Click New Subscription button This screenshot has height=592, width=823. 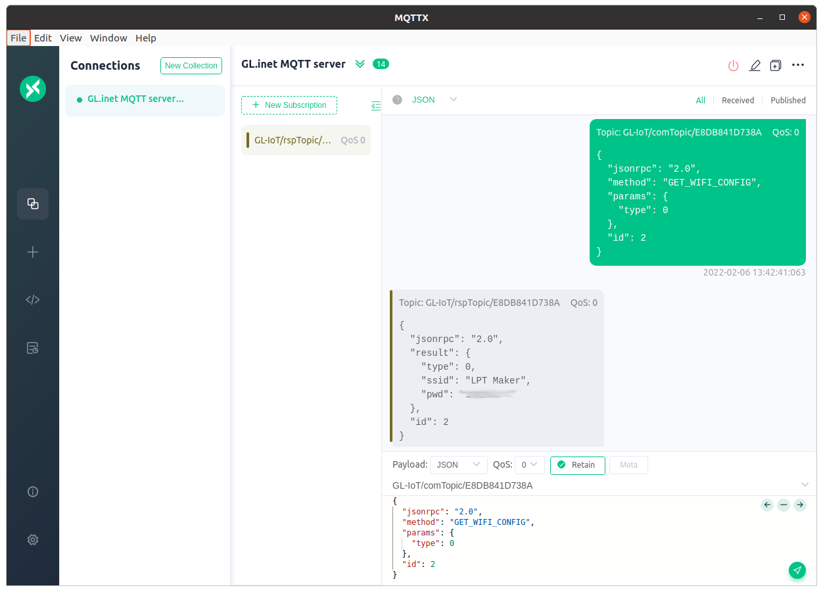[289, 105]
